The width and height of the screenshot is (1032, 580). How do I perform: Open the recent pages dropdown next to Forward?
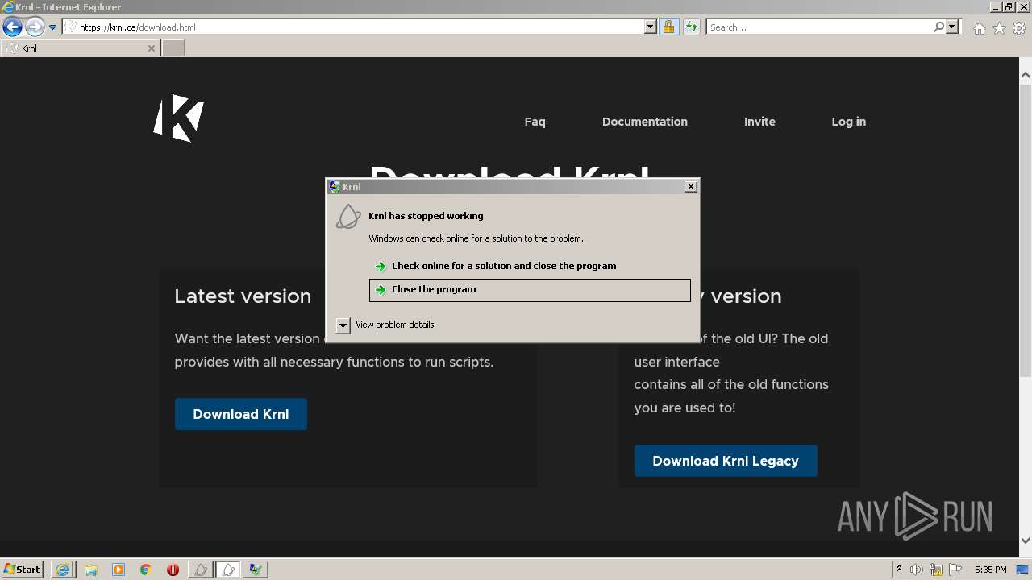coord(53,27)
